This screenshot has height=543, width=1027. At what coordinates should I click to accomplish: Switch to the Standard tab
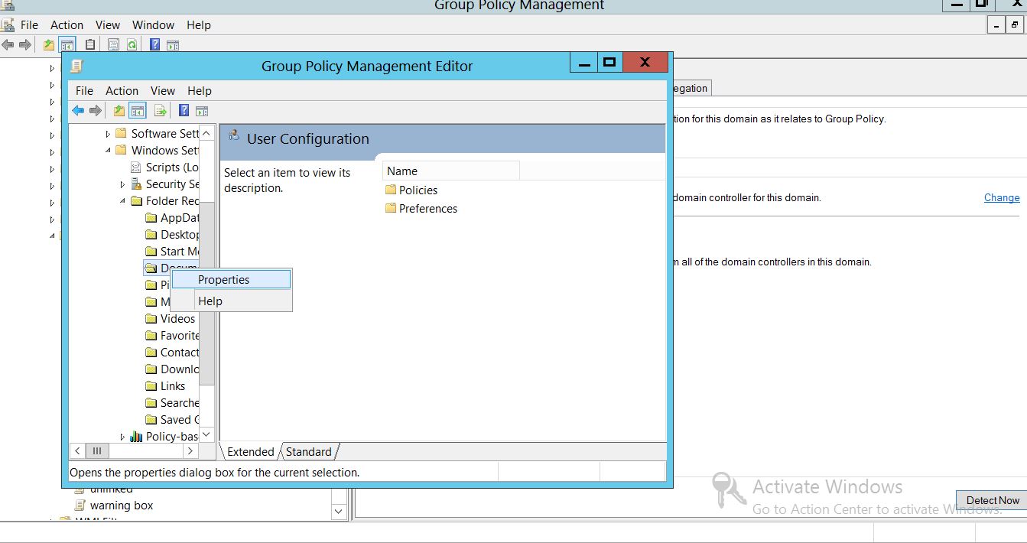pyautogui.click(x=308, y=452)
